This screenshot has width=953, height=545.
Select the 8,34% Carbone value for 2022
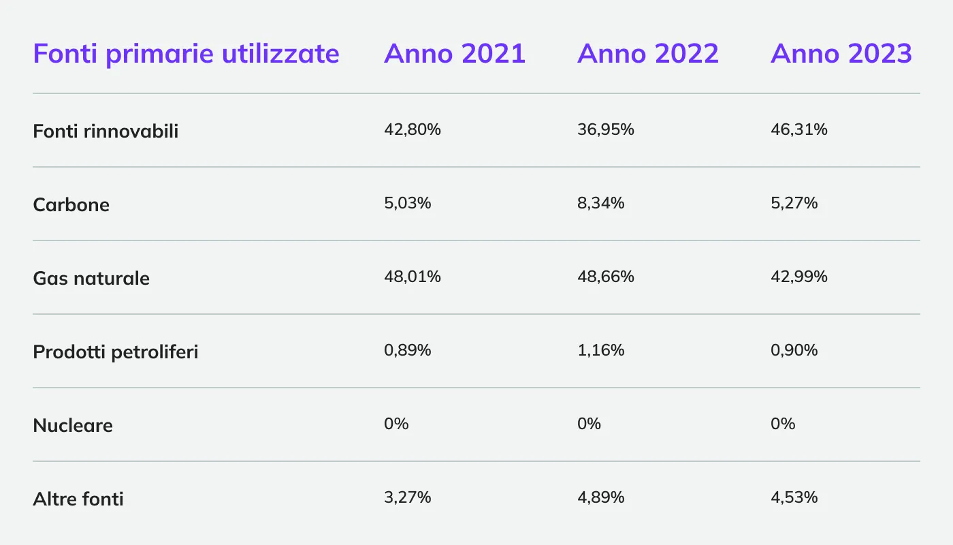pos(601,203)
